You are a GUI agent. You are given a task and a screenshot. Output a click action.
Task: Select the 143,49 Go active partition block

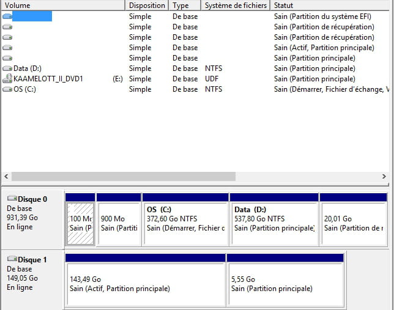(x=144, y=284)
